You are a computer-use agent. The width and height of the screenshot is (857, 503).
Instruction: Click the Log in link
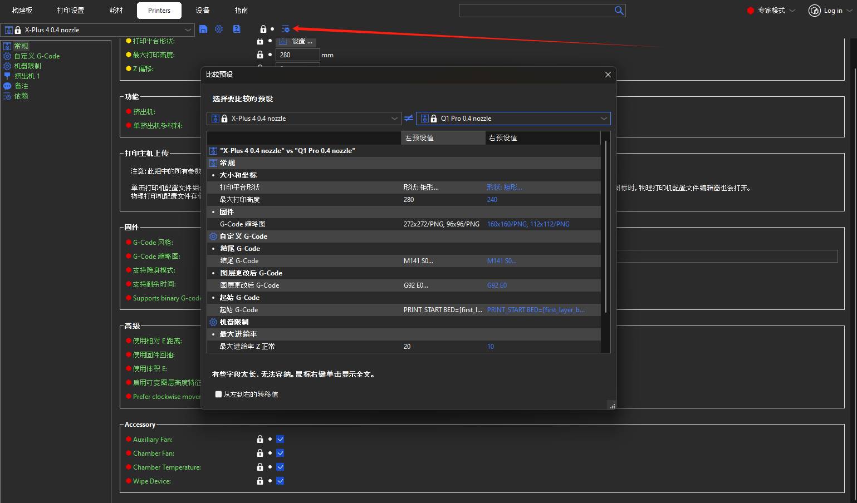(x=833, y=11)
